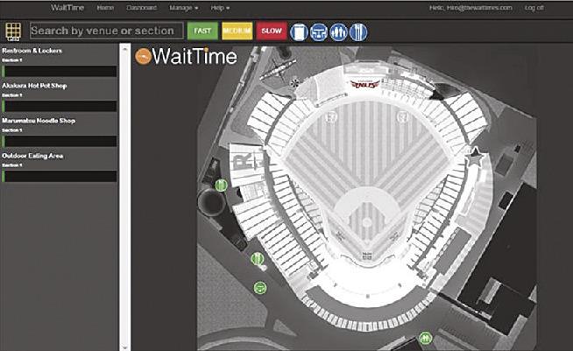Open the grid view icon

pyautogui.click(x=13, y=32)
